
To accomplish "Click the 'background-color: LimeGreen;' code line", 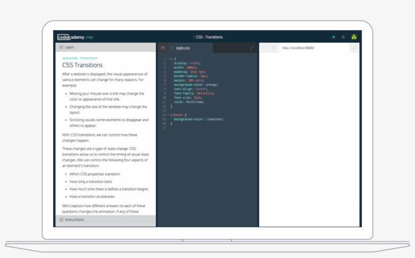I will pos(198,119).
